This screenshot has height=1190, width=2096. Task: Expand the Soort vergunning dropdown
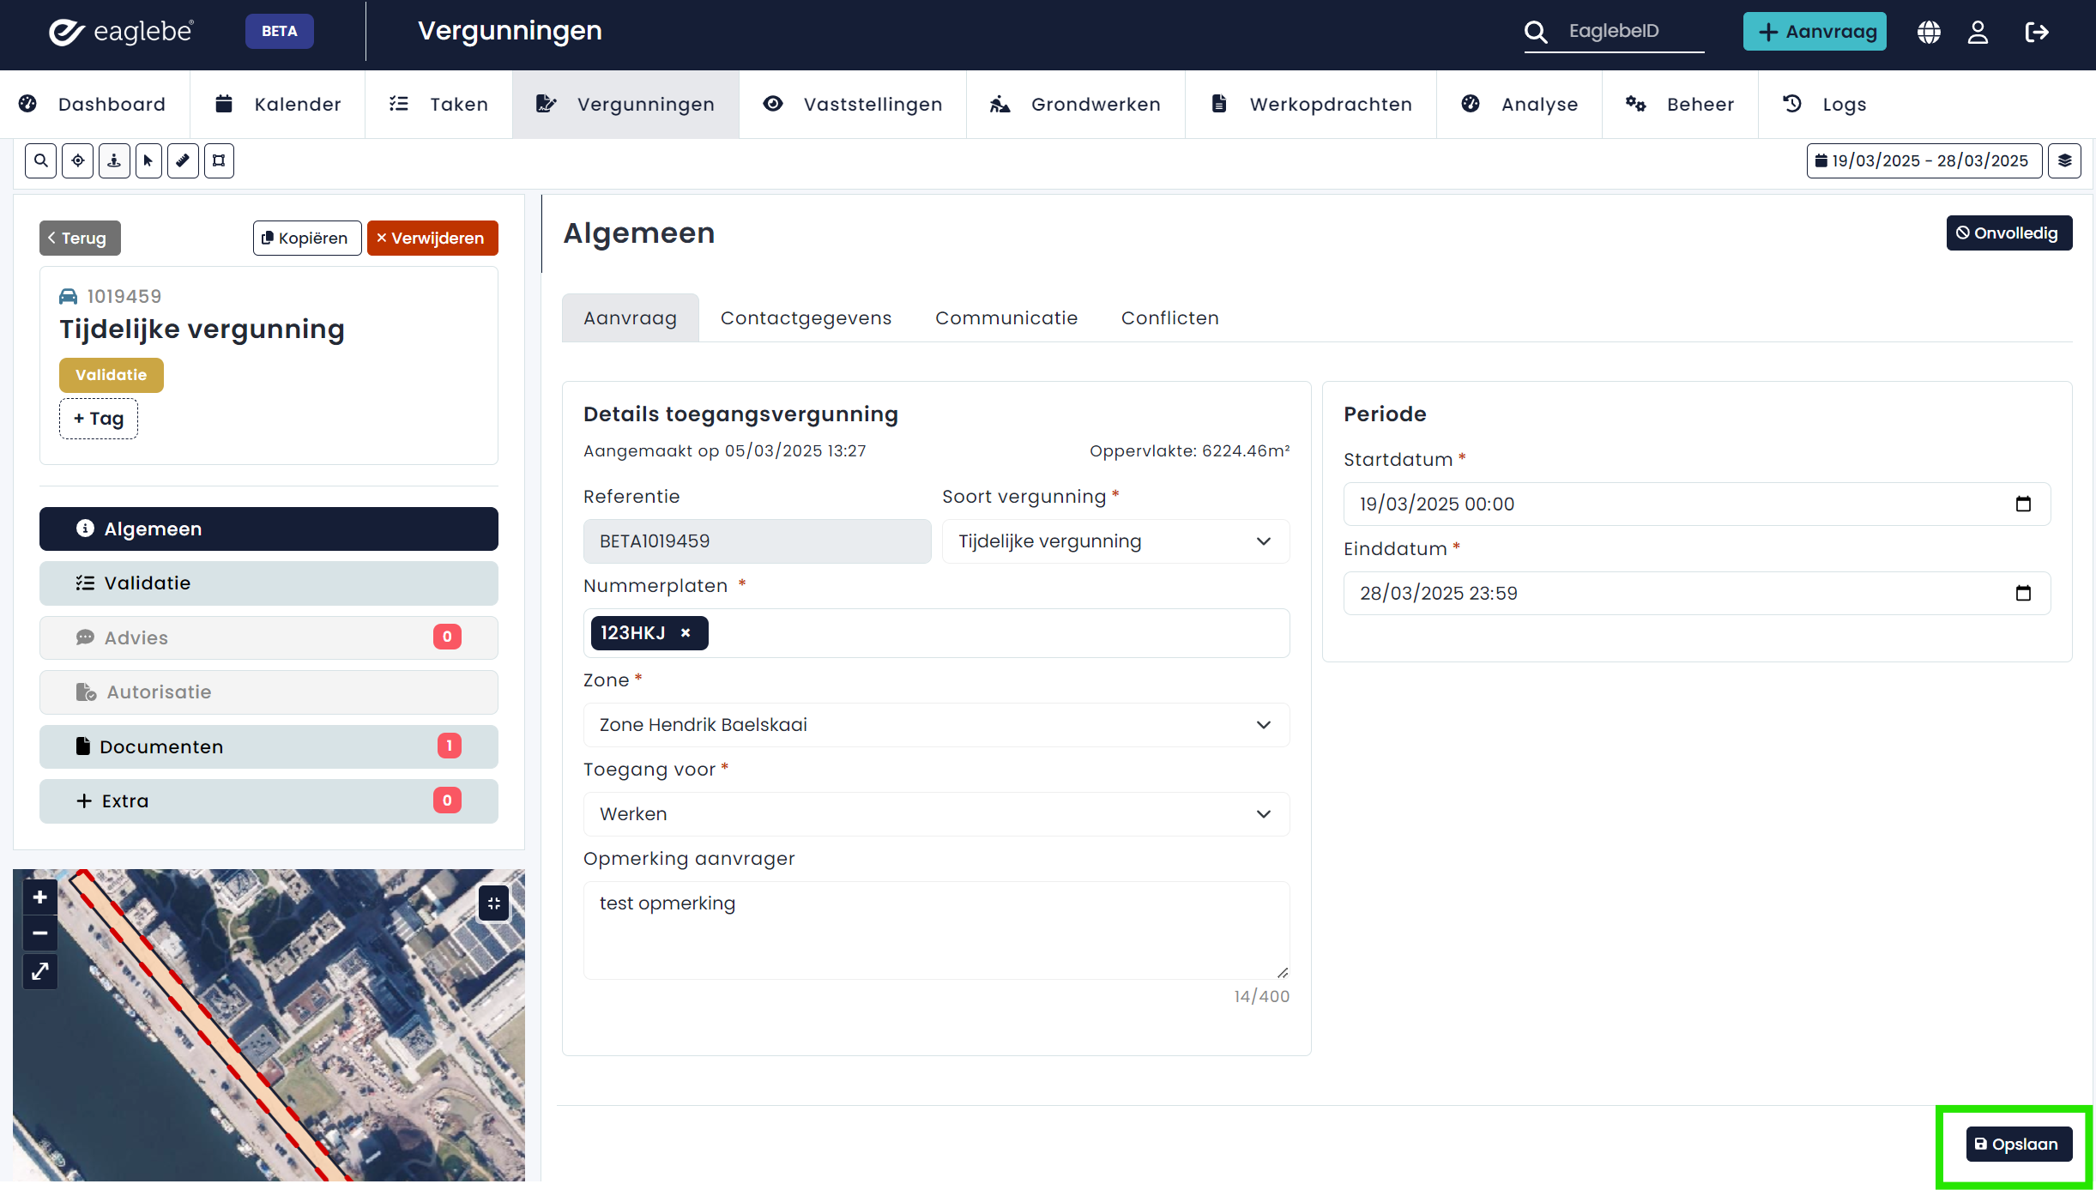point(1114,541)
